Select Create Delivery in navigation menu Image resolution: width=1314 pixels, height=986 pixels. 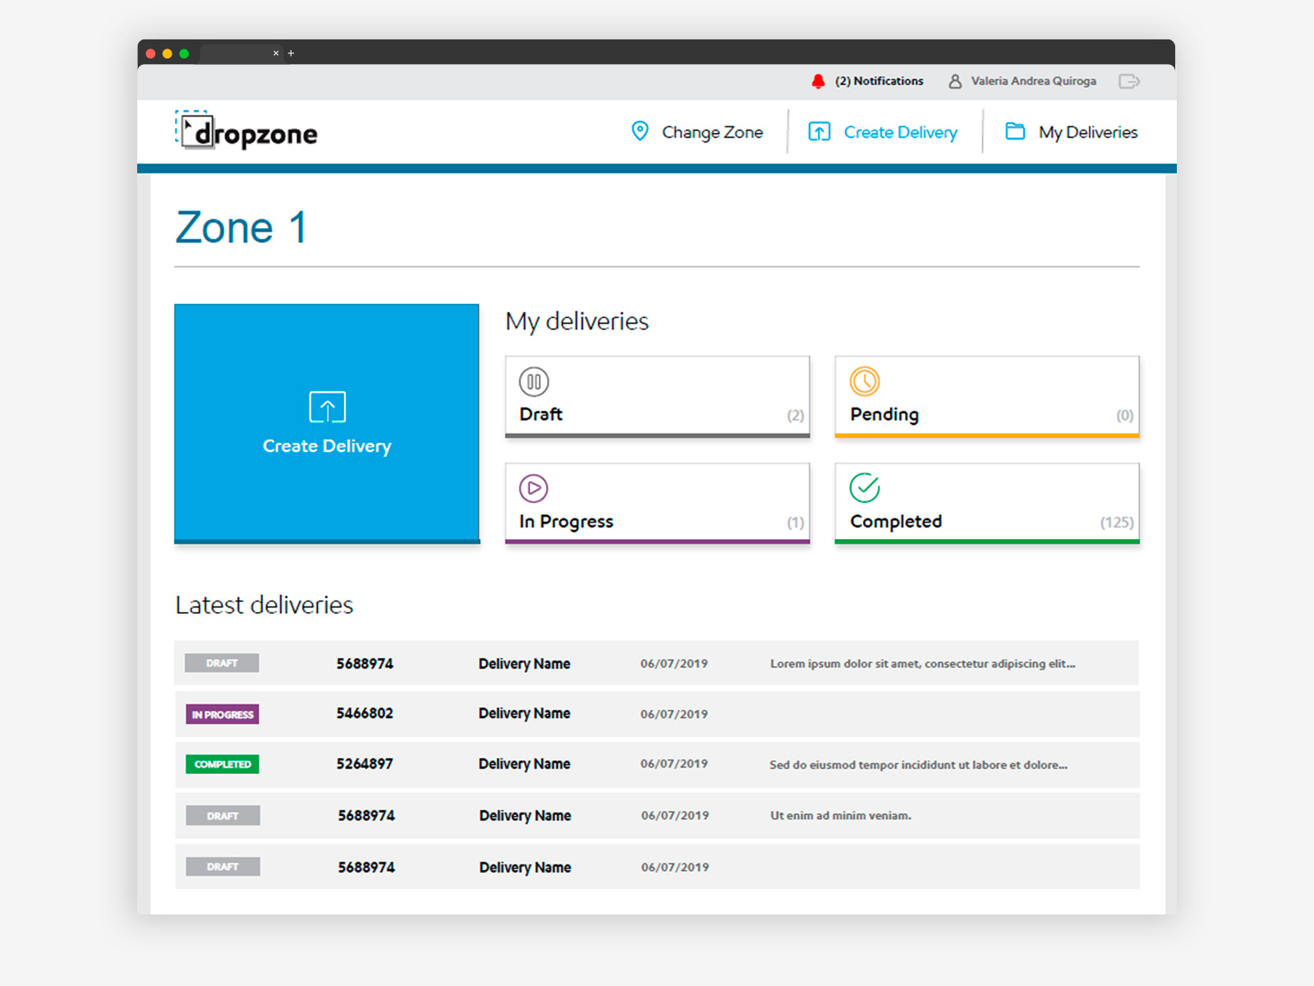(x=900, y=132)
